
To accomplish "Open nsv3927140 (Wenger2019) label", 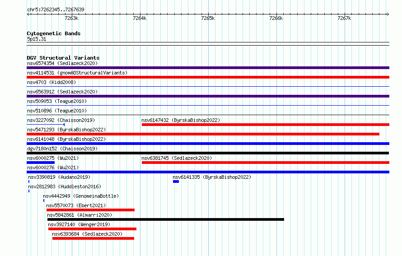I will pos(79,224).
